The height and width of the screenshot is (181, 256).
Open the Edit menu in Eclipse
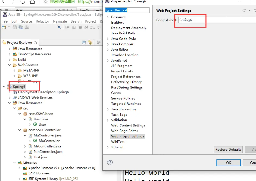(14, 21)
